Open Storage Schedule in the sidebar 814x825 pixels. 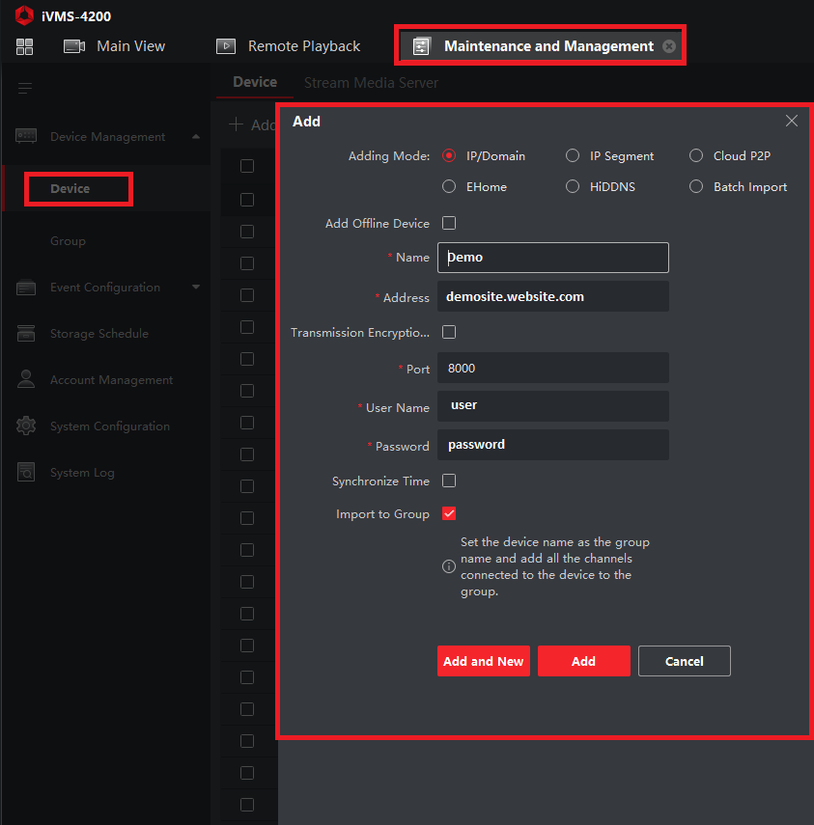coord(98,334)
